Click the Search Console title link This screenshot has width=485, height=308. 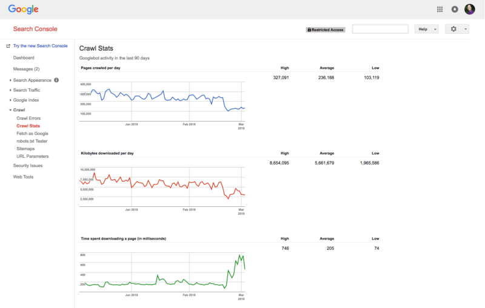tap(35, 29)
